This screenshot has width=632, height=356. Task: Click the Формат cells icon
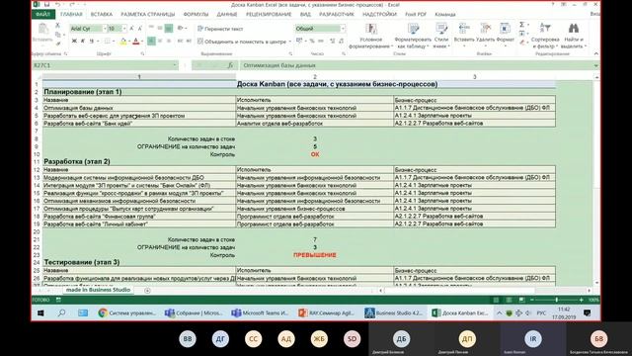[505, 29]
